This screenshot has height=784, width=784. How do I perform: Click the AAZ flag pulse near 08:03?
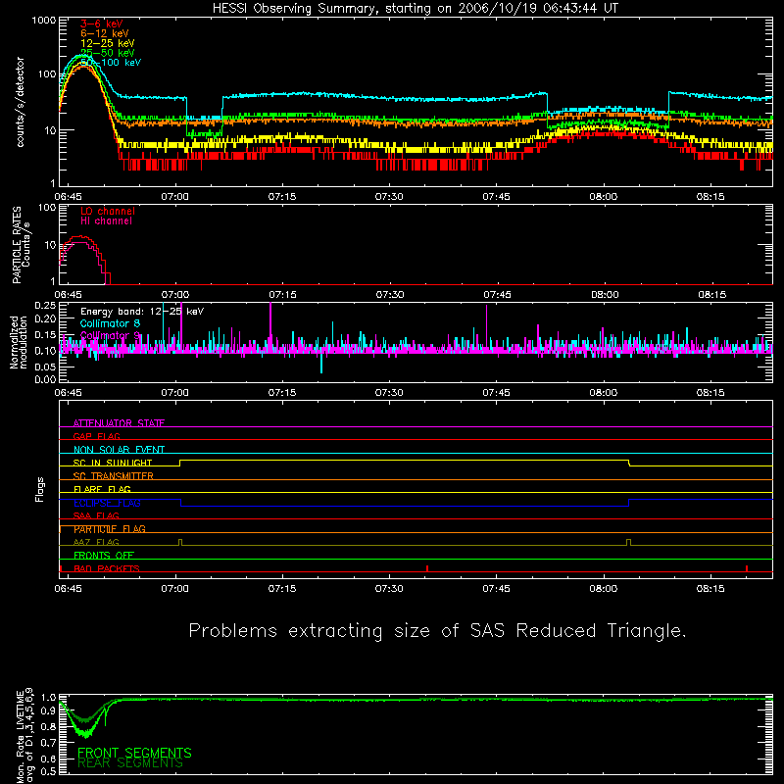coord(628,542)
